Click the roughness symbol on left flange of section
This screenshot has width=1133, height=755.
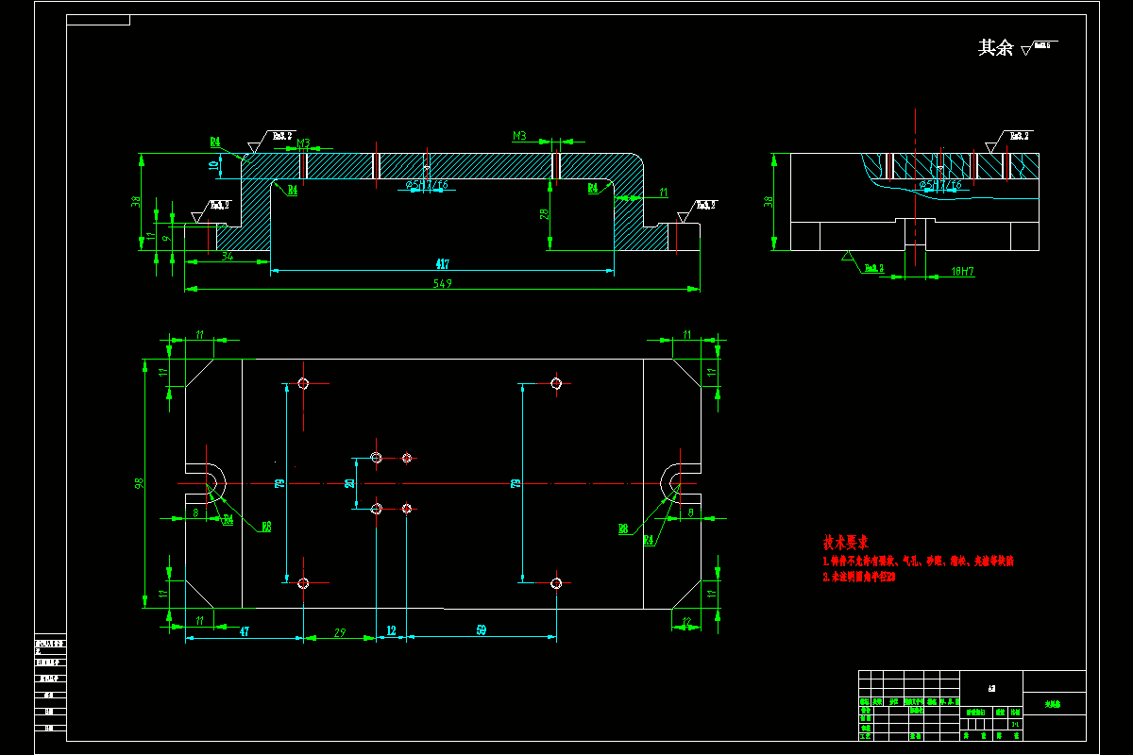[x=211, y=211]
